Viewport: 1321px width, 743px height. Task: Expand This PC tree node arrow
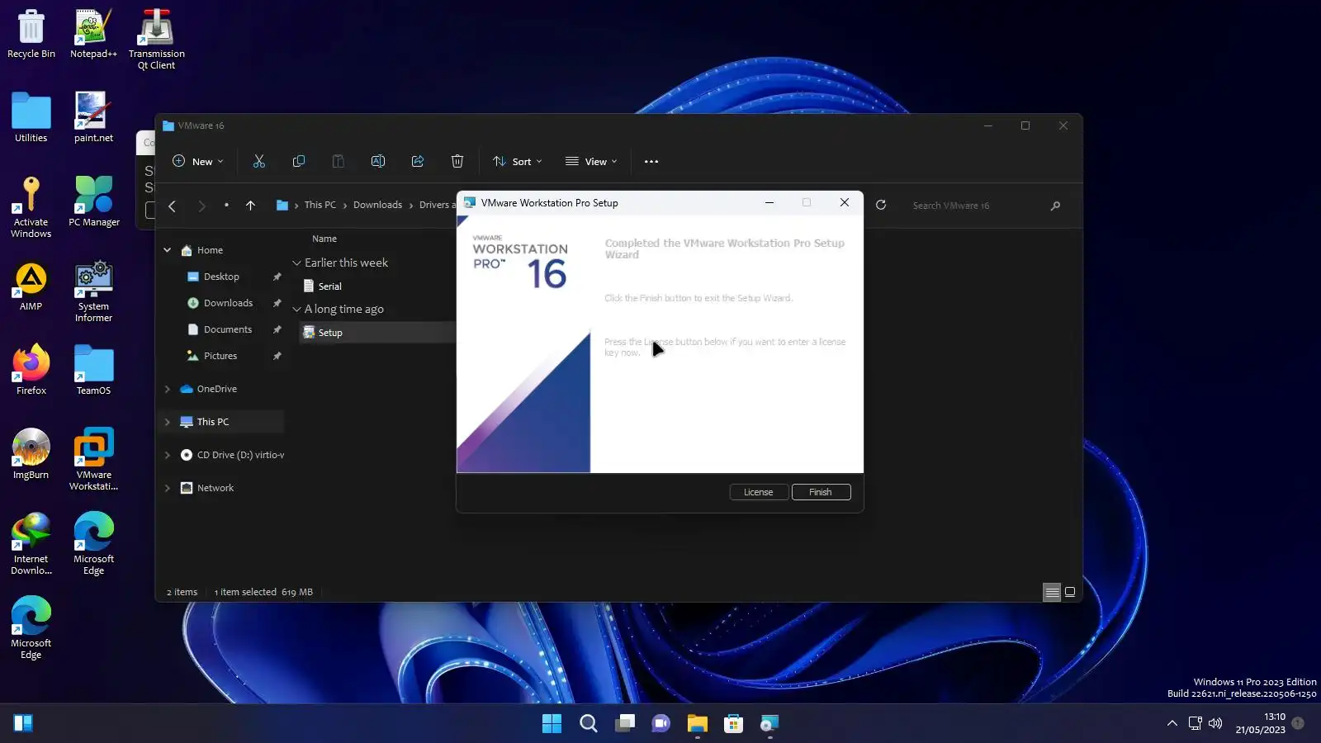168,422
